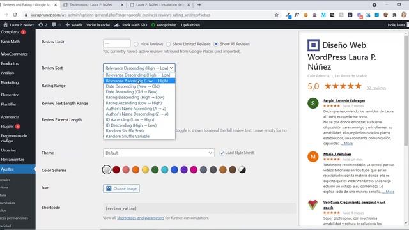Toggle the Load Style Sheet checkbox
The width and height of the screenshot is (409, 230).
tap(222, 153)
